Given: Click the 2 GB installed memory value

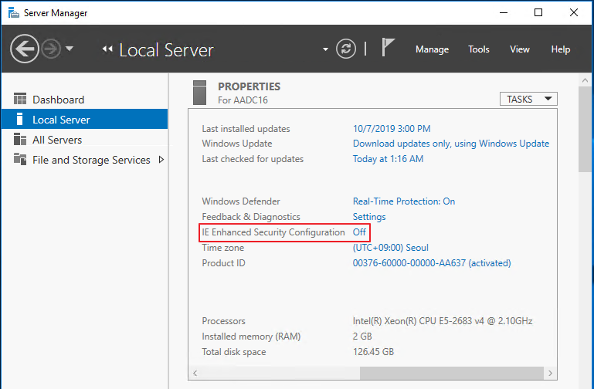Looking at the screenshot, I should pyautogui.click(x=362, y=337).
